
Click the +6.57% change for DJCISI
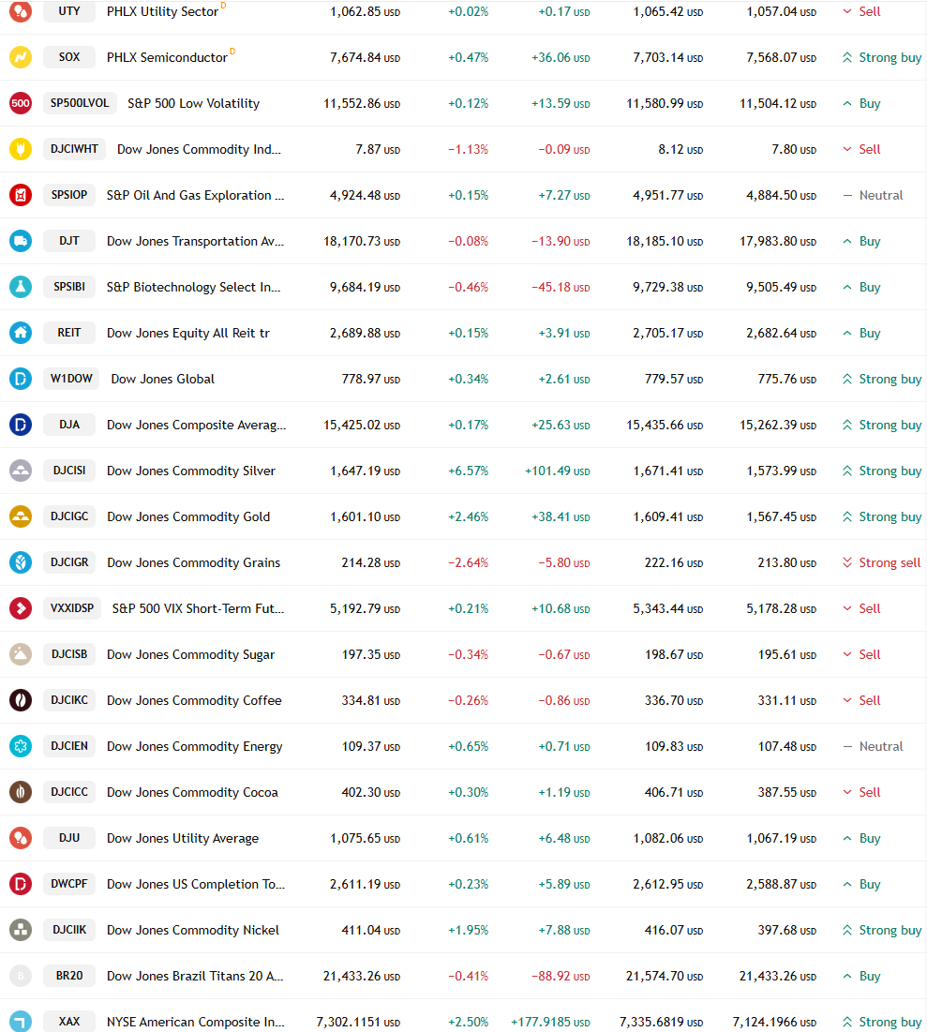[x=468, y=471]
